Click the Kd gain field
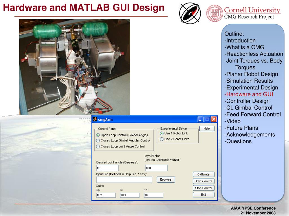The image size is (289, 216). click(154, 195)
